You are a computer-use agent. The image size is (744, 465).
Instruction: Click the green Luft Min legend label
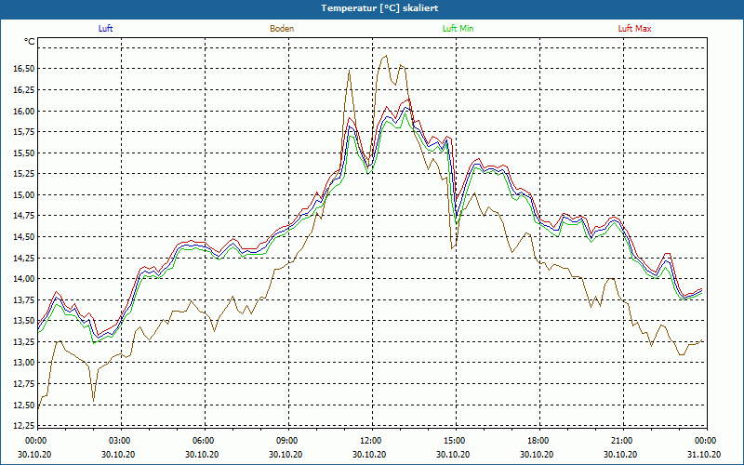click(x=458, y=29)
